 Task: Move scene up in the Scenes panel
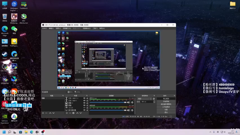click(x=50, y=113)
